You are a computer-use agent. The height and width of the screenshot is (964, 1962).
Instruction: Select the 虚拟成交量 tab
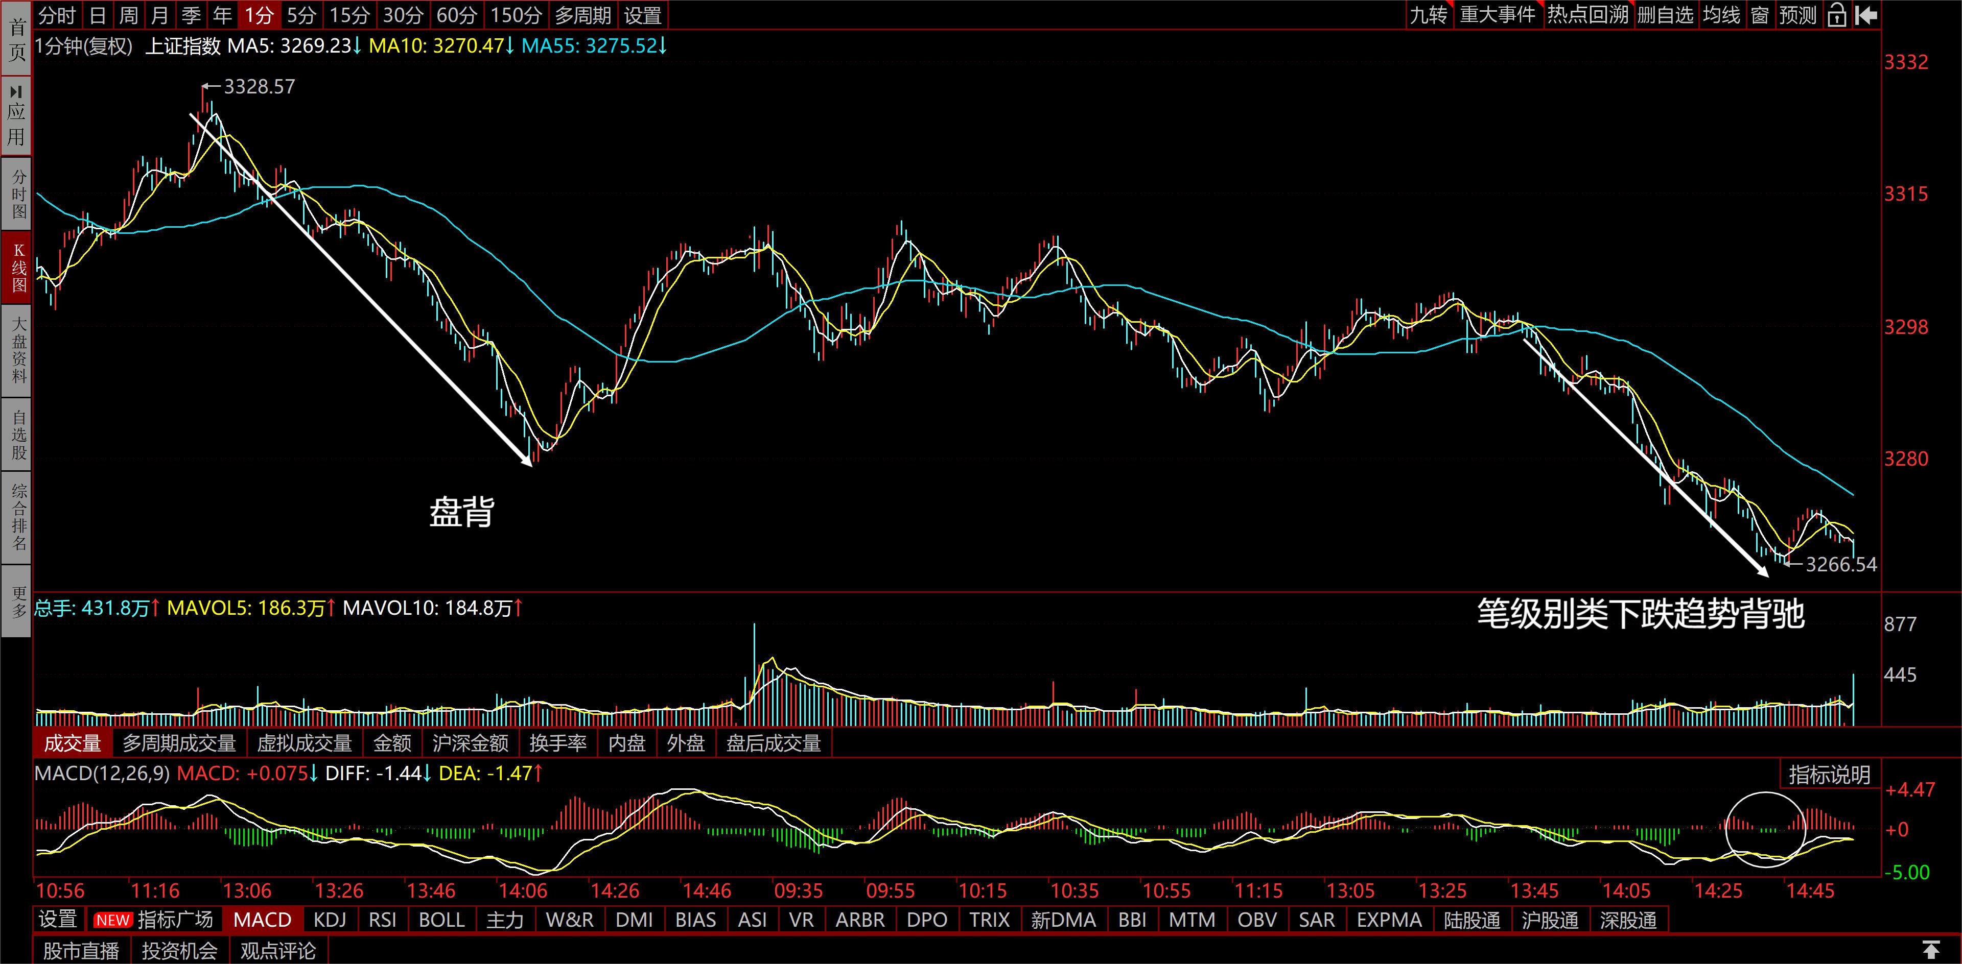coord(305,743)
